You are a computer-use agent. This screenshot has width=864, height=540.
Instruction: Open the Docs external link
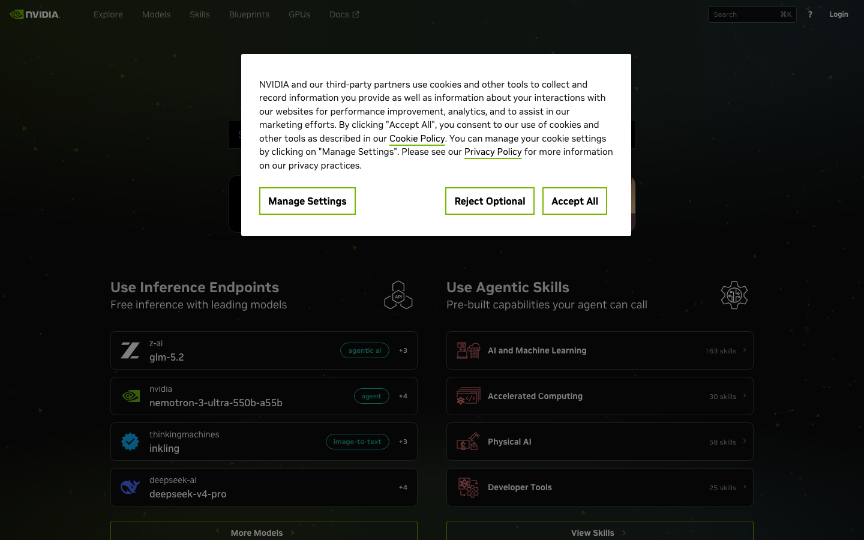click(344, 14)
